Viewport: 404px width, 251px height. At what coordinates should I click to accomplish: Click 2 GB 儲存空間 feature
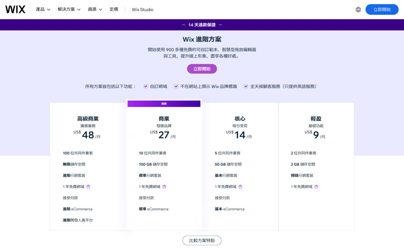click(303, 164)
